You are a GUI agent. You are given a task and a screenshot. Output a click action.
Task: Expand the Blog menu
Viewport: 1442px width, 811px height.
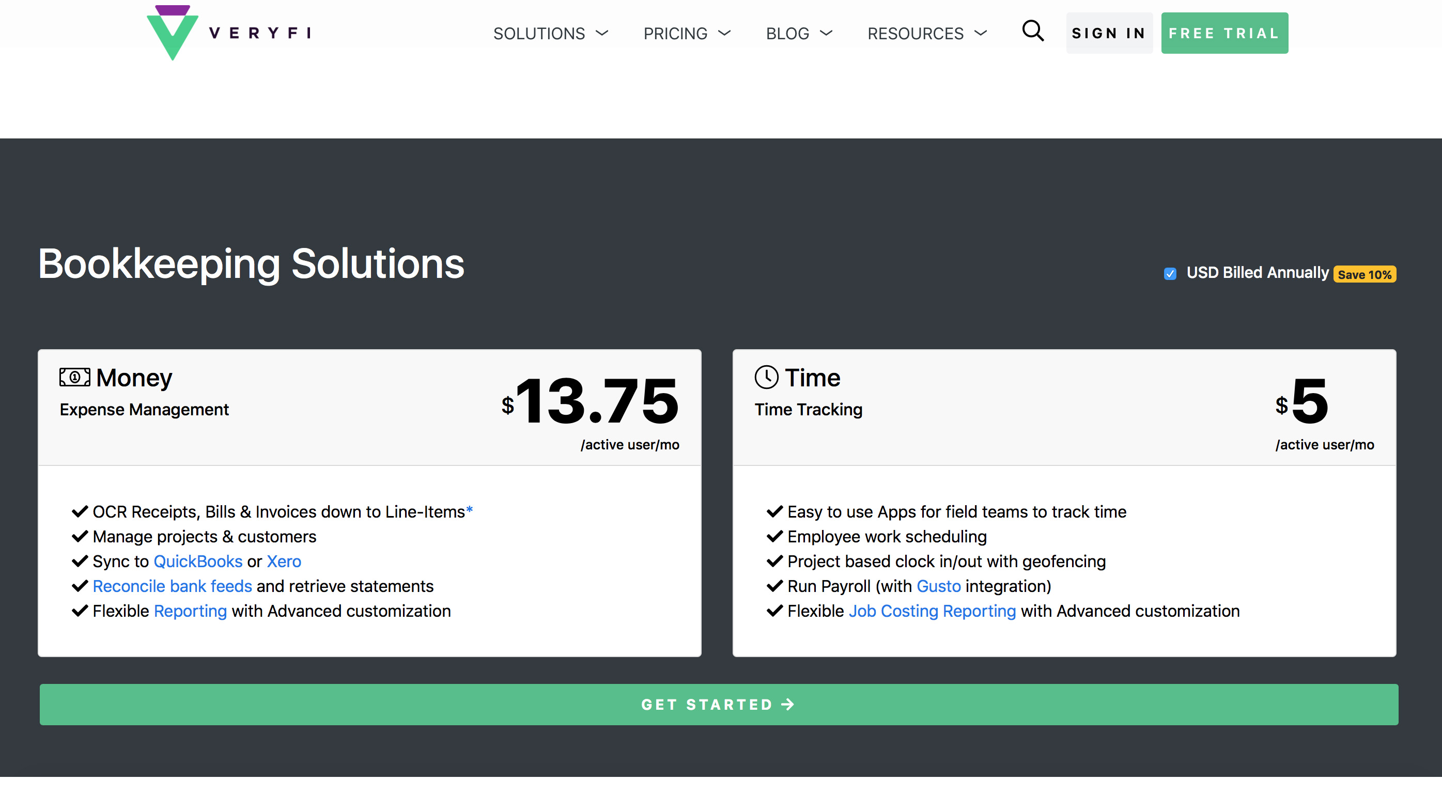(x=799, y=34)
